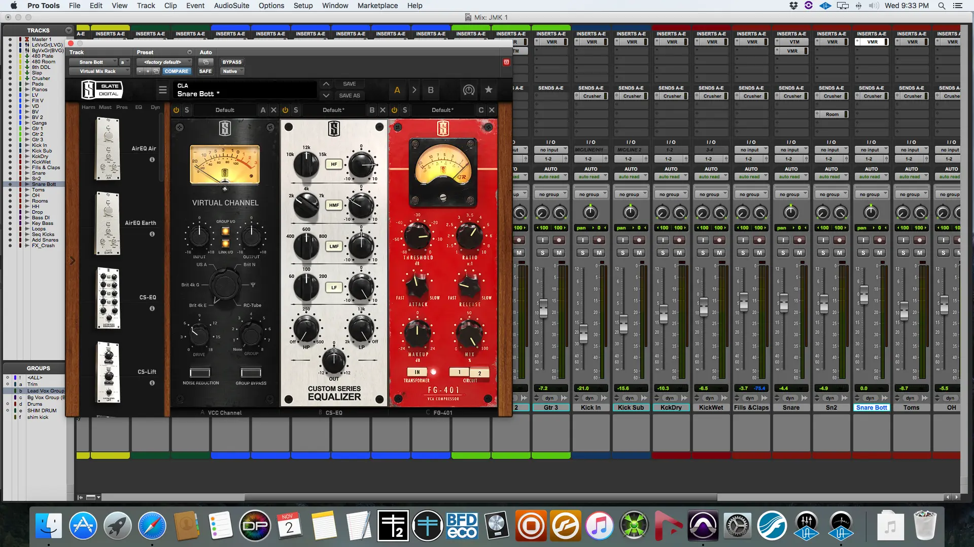Show info for AirEQ Air module

point(152,160)
